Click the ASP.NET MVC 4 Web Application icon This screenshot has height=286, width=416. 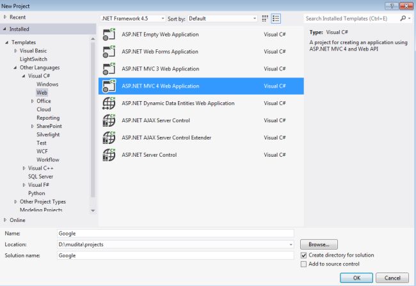(x=109, y=86)
